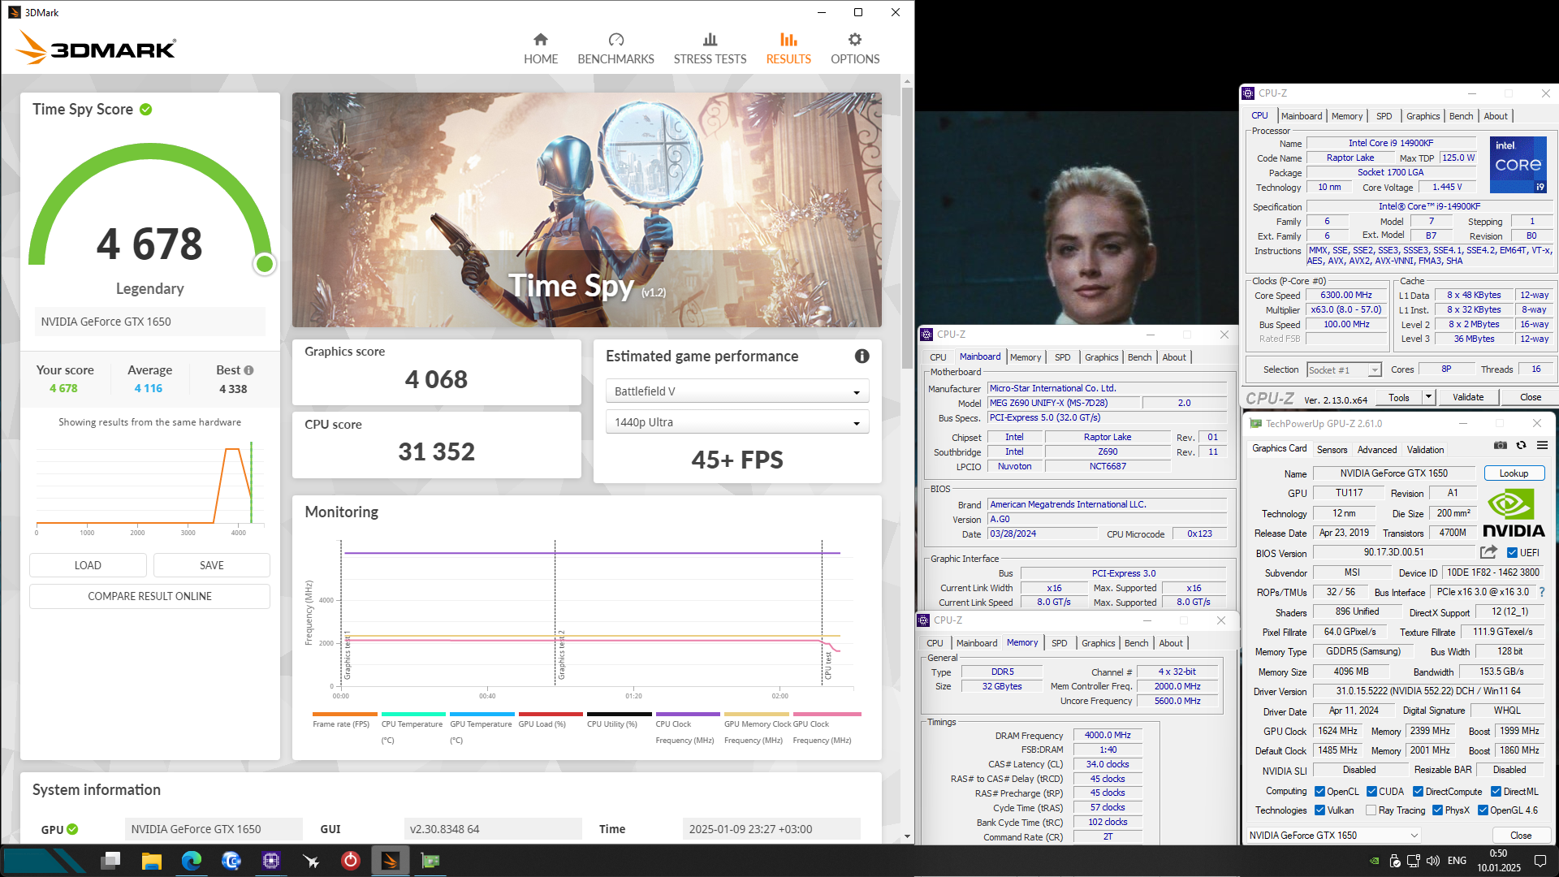Click the RESULTS bar chart icon
The image size is (1559, 877).
point(788,40)
